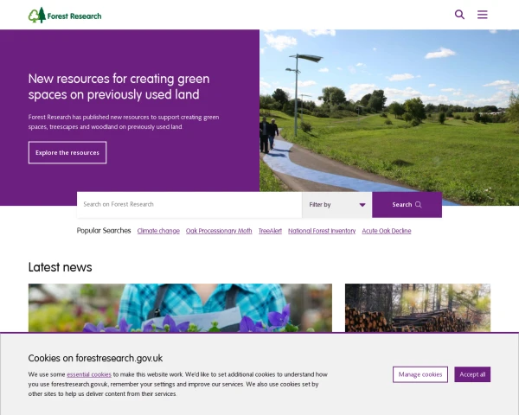Click the New resources hero headline
519x415 pixels.
tap(119, 86)
